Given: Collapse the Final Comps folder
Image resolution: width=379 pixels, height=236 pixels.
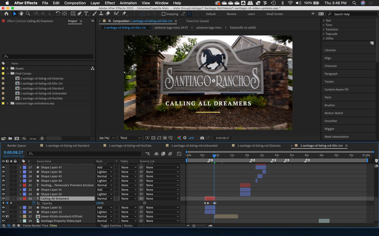Looking at the screenshot, I should tap(8, 73).
